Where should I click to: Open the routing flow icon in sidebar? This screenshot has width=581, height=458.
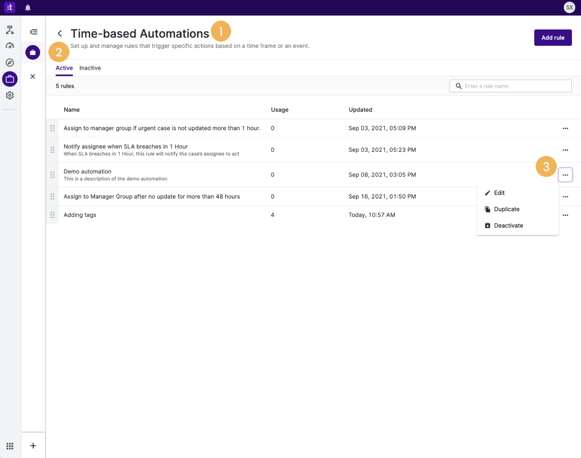coord(10,30)
